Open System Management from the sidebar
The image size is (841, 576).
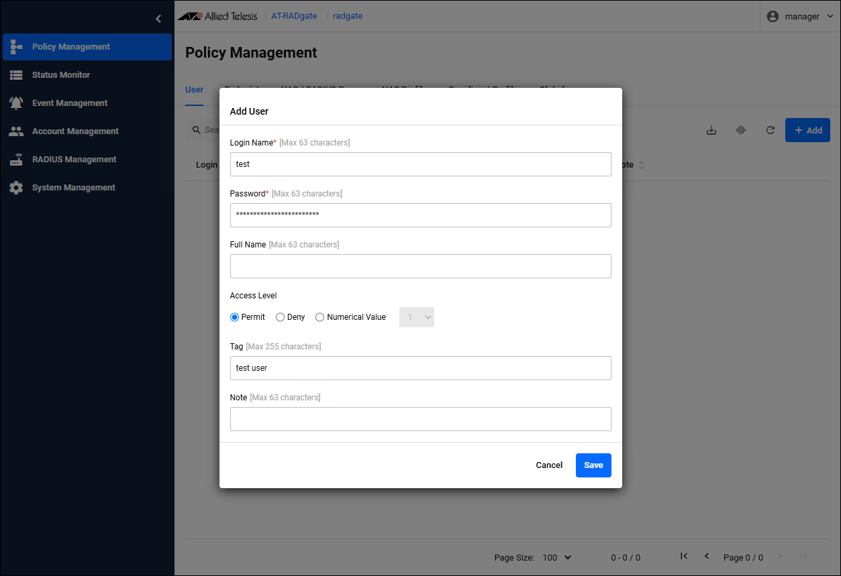pyautogui.click(x=73, y=188)
